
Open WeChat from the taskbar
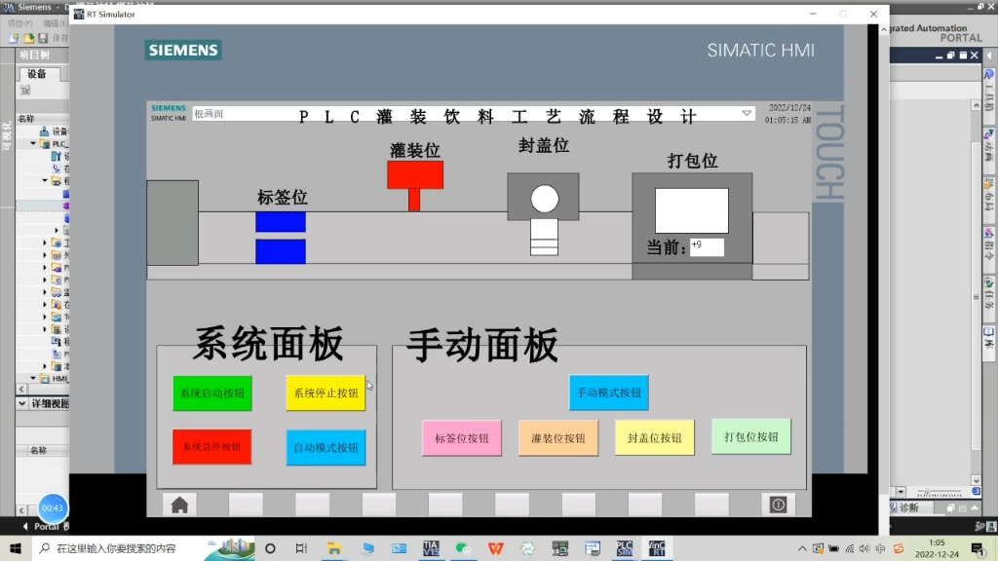coord(463,546)
